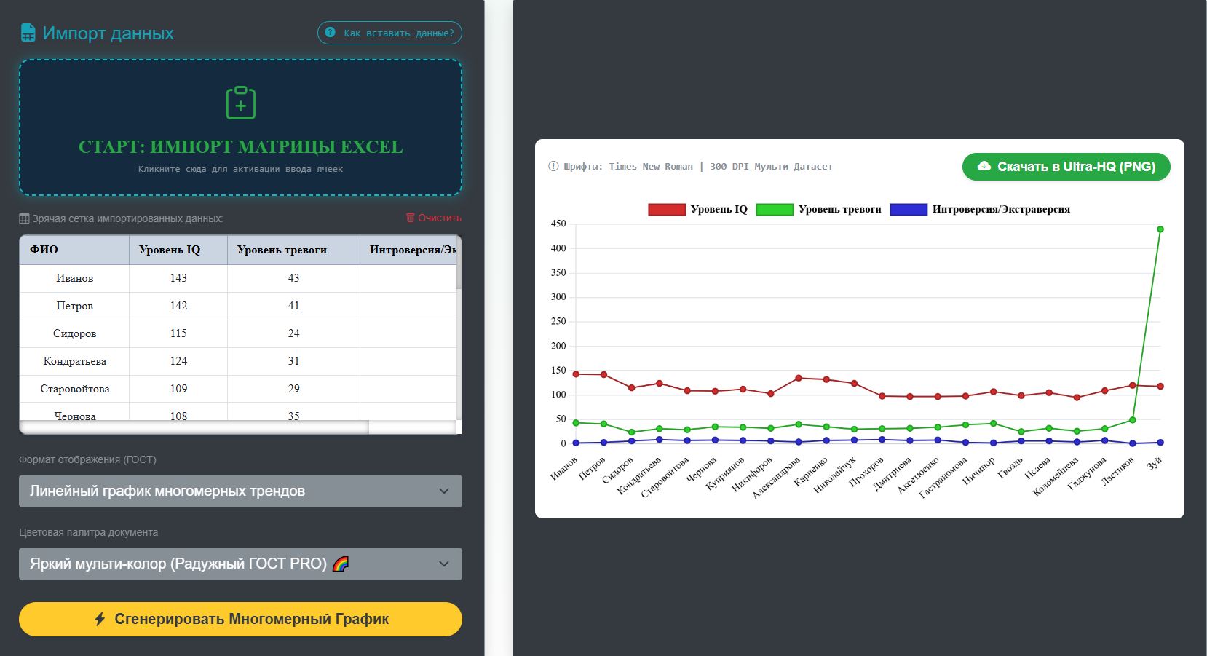Click the lightning bolt icon on generate button
1207x656 pixels.
100,619
